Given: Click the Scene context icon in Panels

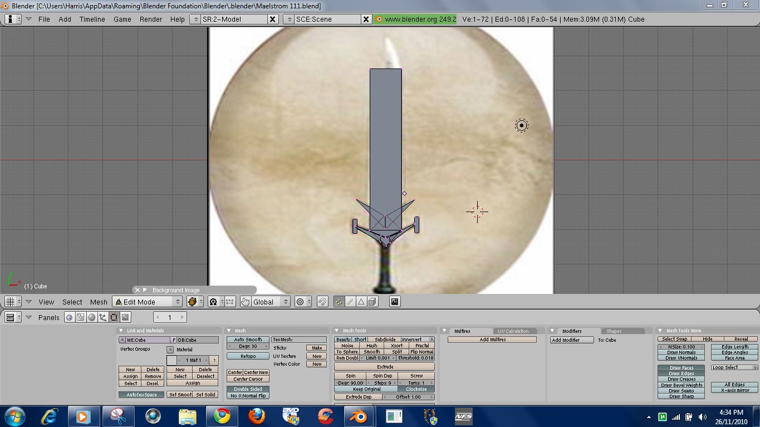Looking at the screenshot, I should [125, 317].
